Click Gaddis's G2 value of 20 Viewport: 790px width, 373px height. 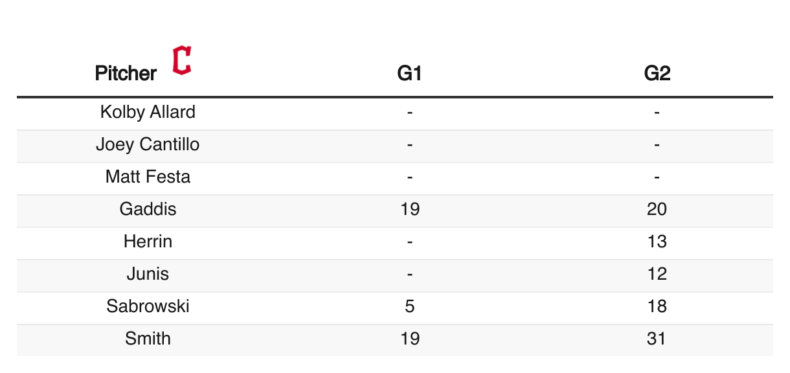657,209
